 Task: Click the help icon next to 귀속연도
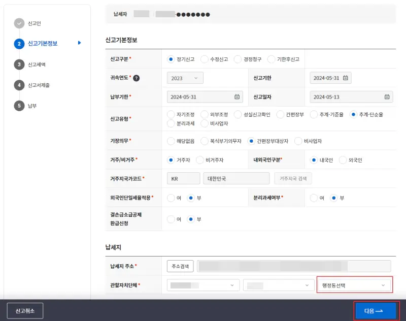137,78
